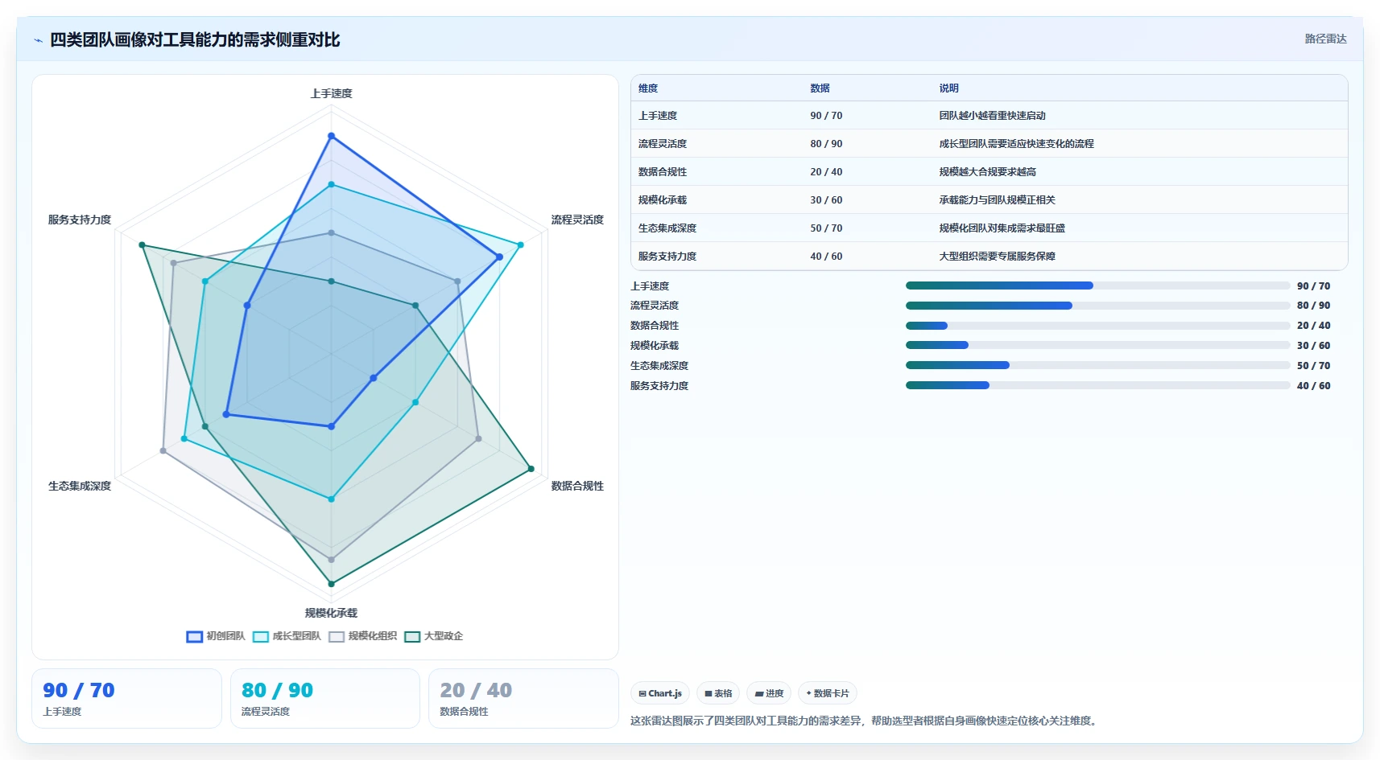Click the 路径雷达 label in header

pos(1325,39)
